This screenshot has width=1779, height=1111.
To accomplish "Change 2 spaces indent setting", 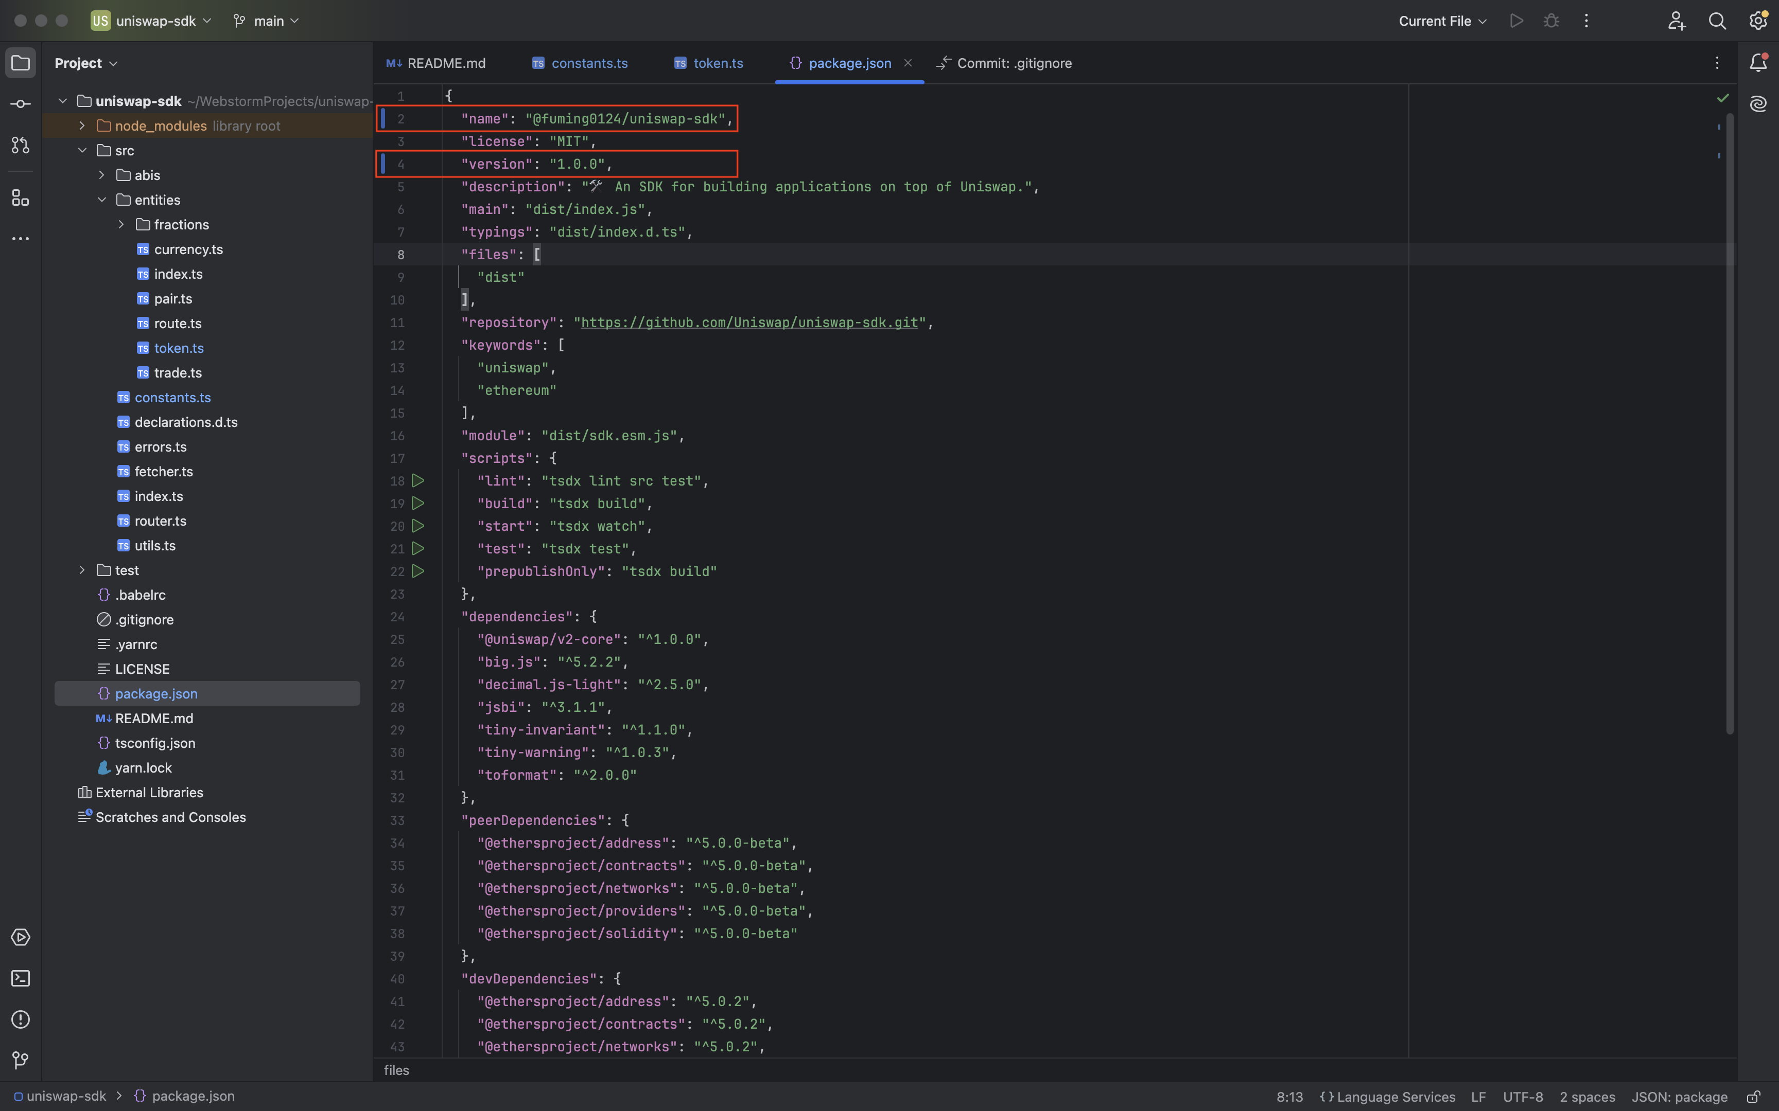I will [1587, 1097].
